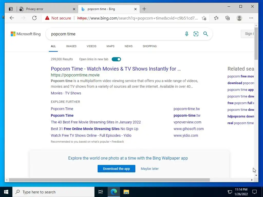
Task: Click the Not secure warning icon
Action: [47, 18]
